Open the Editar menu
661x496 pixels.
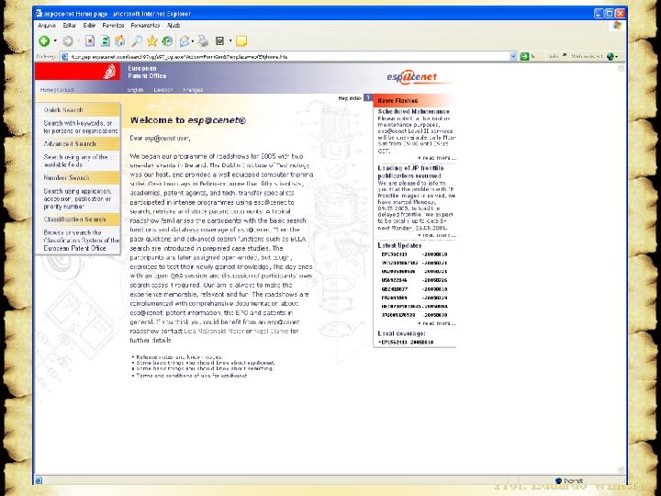tap(70, 26)
